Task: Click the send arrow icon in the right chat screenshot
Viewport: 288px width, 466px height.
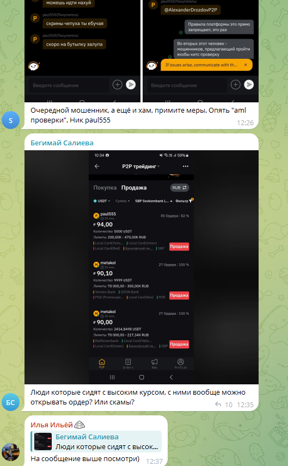Action: [x=249, y=85]
